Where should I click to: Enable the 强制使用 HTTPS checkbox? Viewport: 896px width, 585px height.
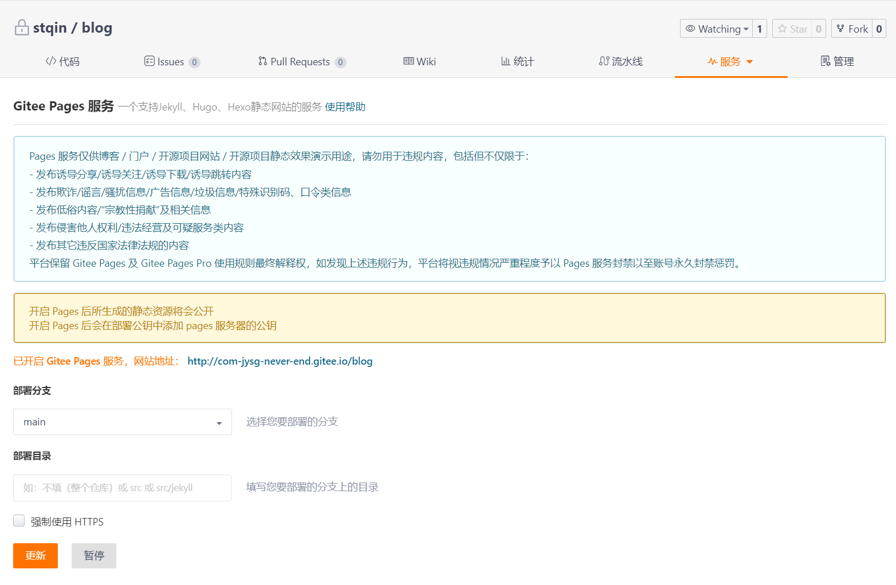click(x=19, y=521)
